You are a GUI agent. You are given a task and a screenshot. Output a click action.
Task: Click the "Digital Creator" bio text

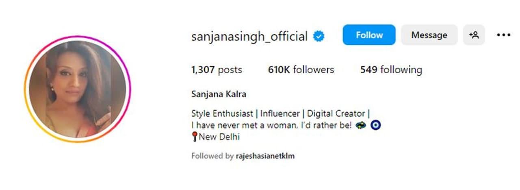[336, 114]
